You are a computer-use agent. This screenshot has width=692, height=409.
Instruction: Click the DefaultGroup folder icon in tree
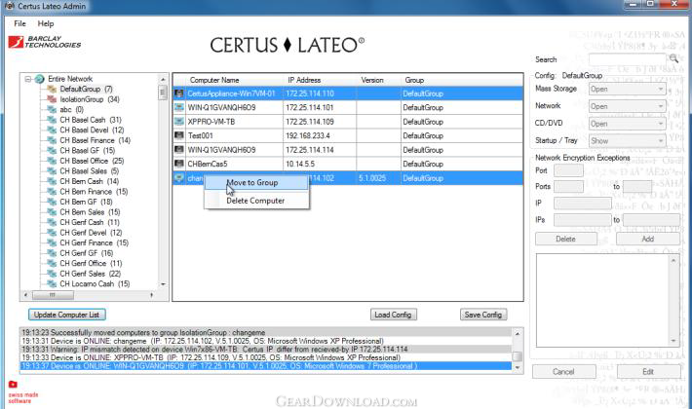(52, 89)
